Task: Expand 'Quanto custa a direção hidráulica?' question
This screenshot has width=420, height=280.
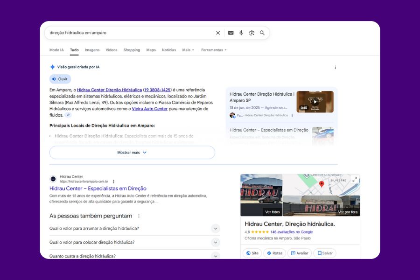Action: tap(135, 256)
